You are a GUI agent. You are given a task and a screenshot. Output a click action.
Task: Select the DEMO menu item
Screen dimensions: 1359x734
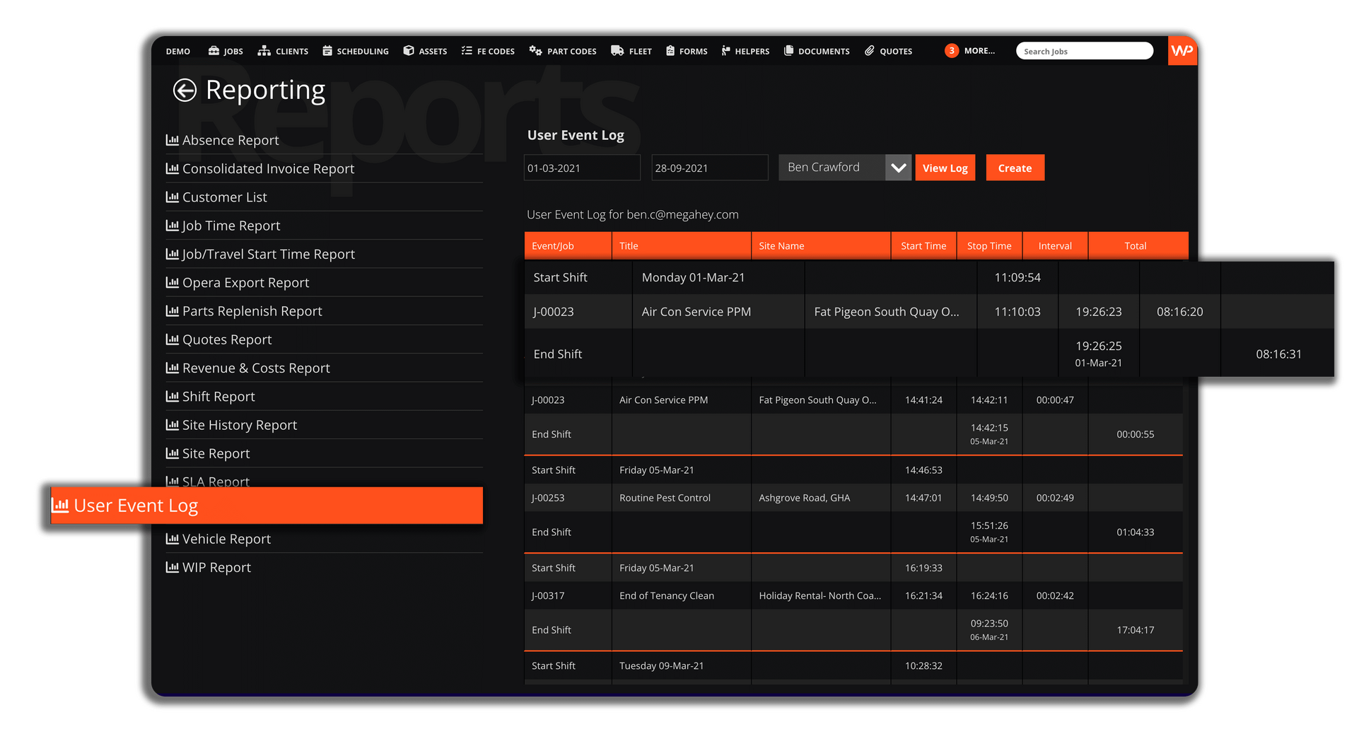[177, 50]
